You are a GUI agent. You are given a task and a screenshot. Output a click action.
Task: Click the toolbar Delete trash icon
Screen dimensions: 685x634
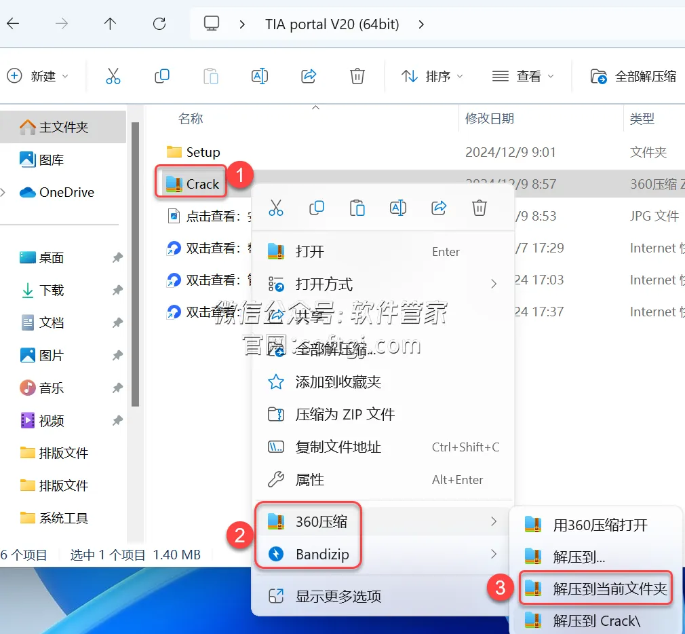tap(357, 76)
